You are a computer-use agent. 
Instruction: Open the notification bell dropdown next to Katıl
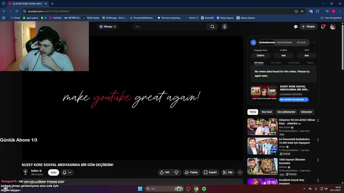click(x=67, y=172)
